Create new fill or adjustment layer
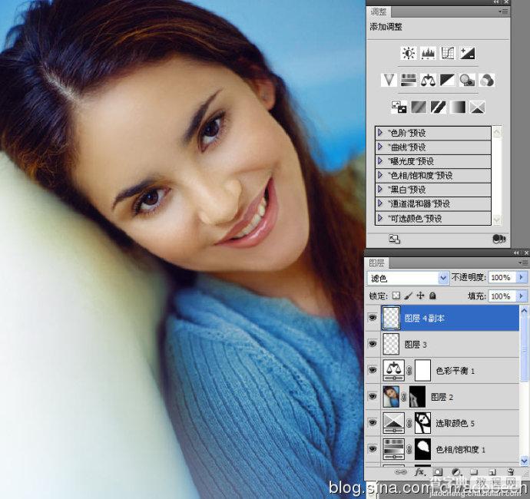This screenshot has height=499, width=530. (456, 472)
